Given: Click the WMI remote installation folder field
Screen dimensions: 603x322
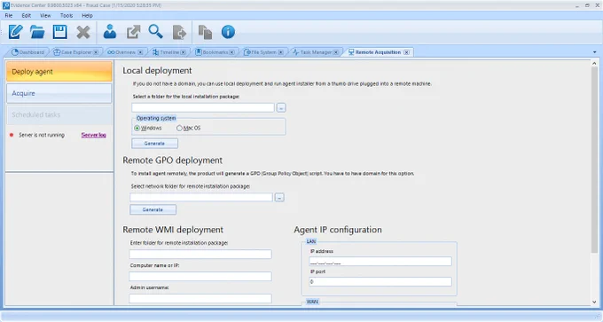Looking at the screenshot, I should [200, 254].
